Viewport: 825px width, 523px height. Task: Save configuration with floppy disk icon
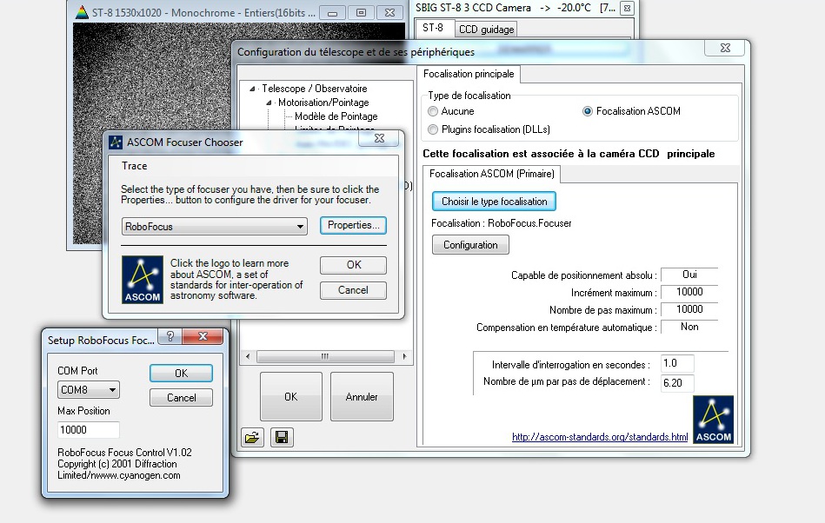[x=282, y=437]
